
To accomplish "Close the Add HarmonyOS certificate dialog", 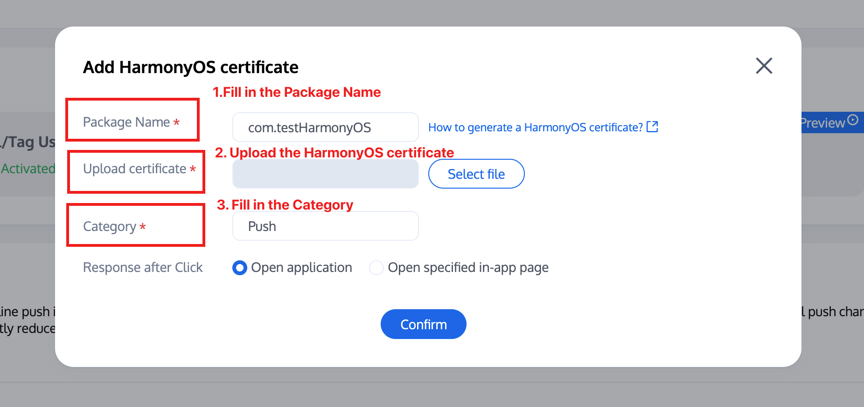I will (764, 66).
